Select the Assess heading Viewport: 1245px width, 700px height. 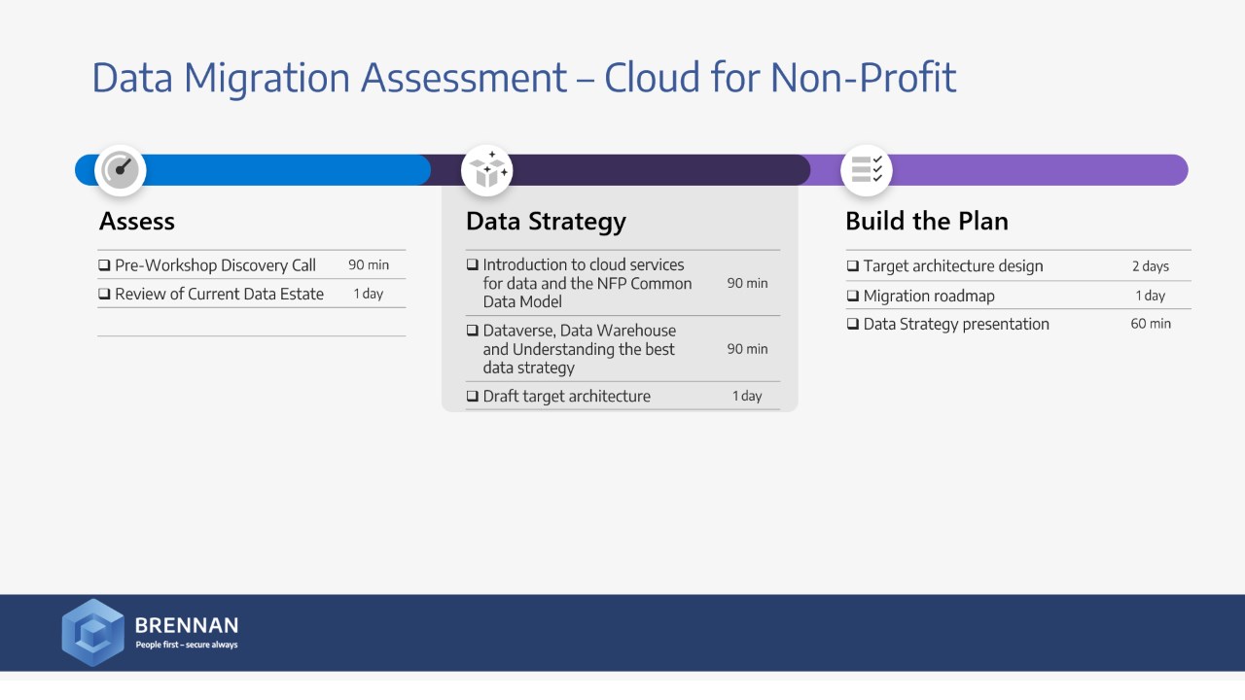click(137, 221)
